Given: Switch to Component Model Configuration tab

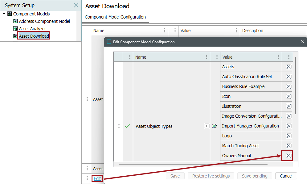Looking at the screenshot, I should 115,17.
